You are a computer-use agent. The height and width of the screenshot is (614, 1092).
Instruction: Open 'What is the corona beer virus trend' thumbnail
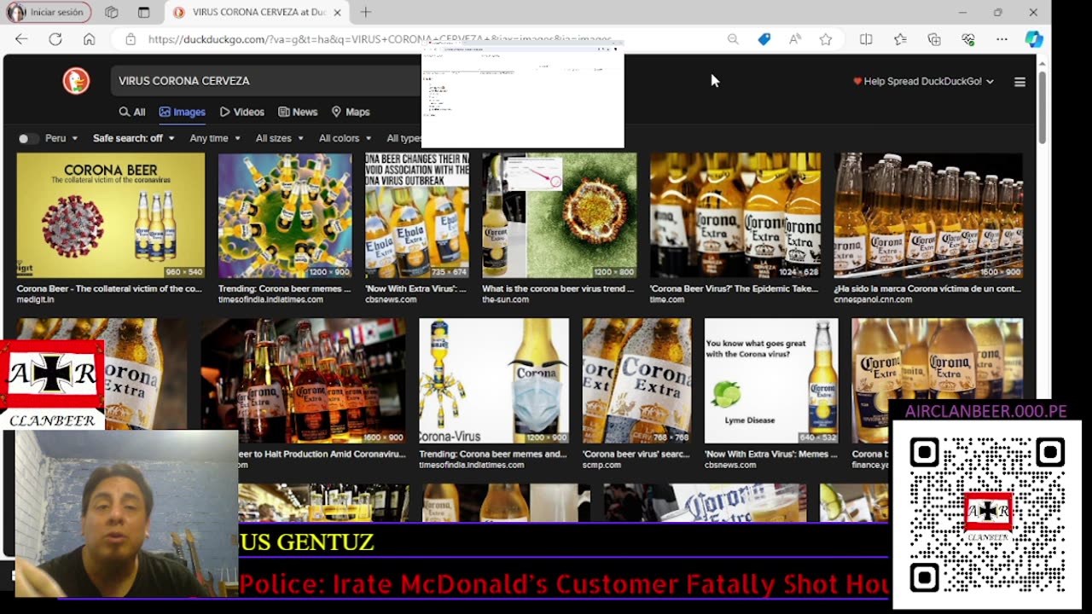pos(559,216)
